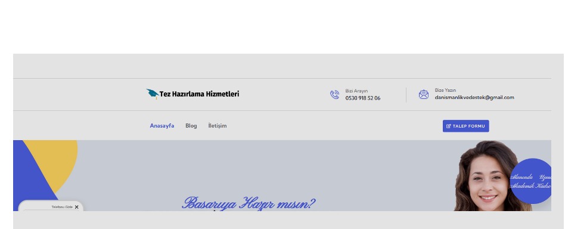Click the 'Başarıya Hazır mısın?' banner heading
Image resolution: width=565 pixels, height=229 pixels.
[249, 203]
